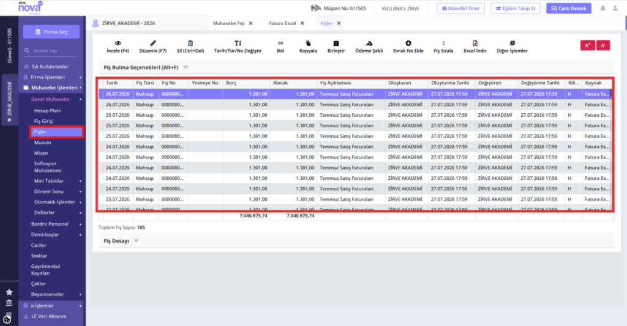Image resolution: width=627 pixels, height=326 pixels.
Task: Click the Böl split tool
Action: 280,46
